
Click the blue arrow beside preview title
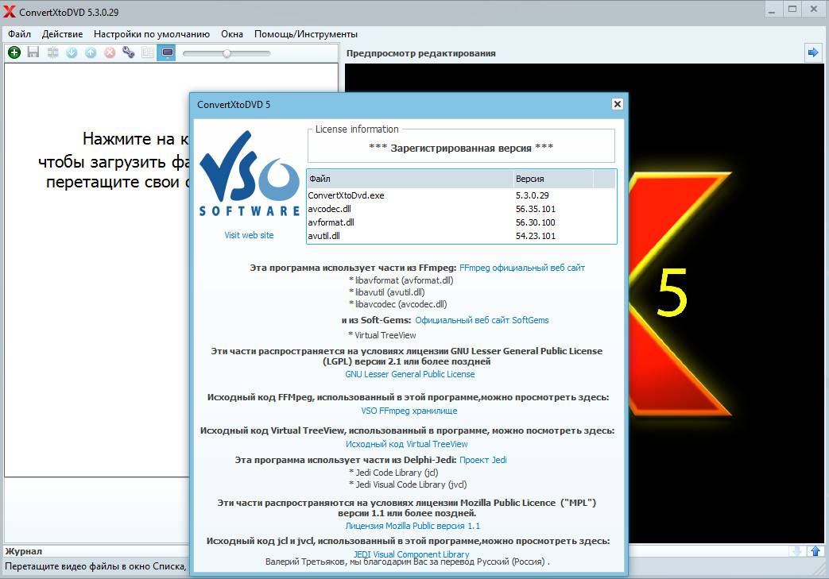pos(813,52)
